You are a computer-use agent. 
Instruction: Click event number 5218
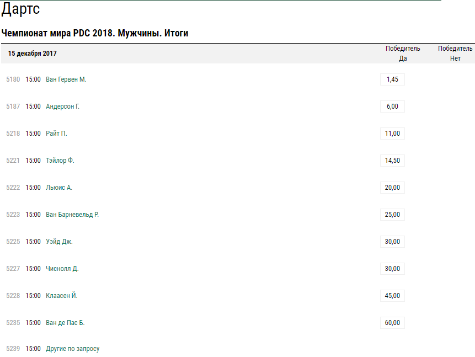pos(13,134)
